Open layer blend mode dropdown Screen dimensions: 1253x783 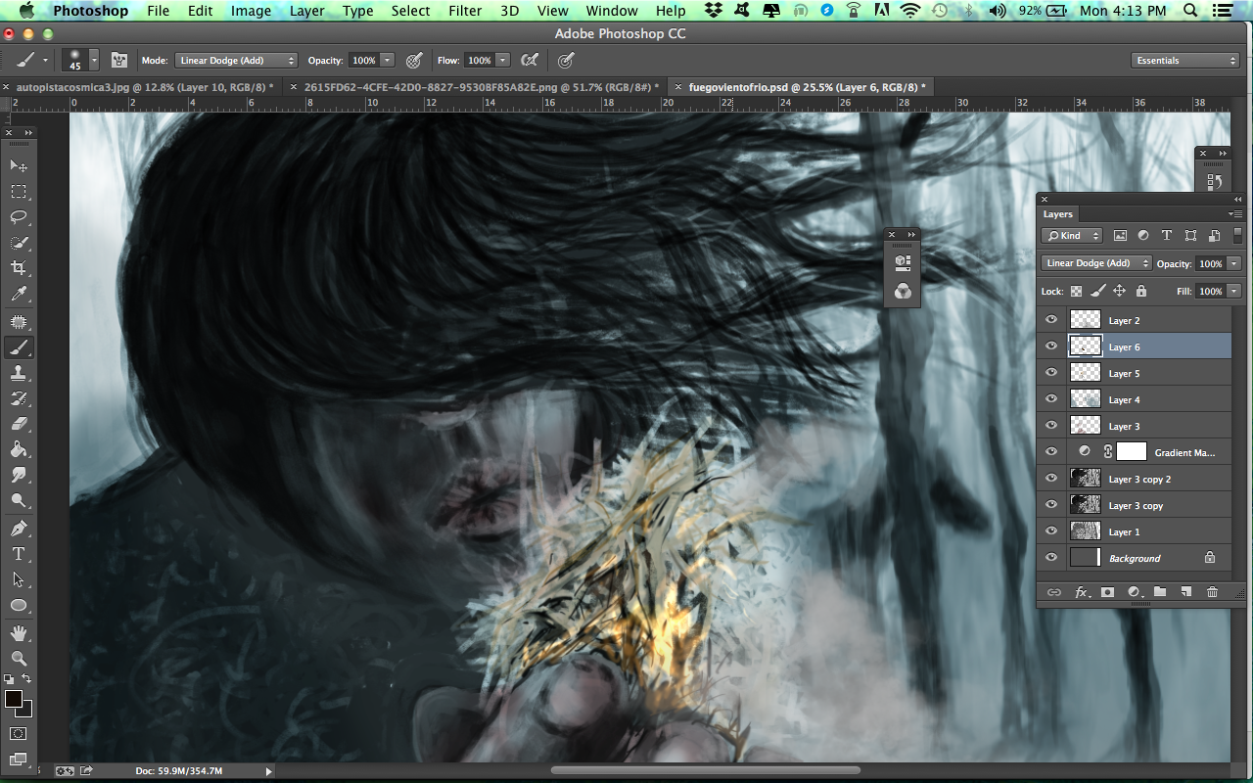pos(1095,263)
